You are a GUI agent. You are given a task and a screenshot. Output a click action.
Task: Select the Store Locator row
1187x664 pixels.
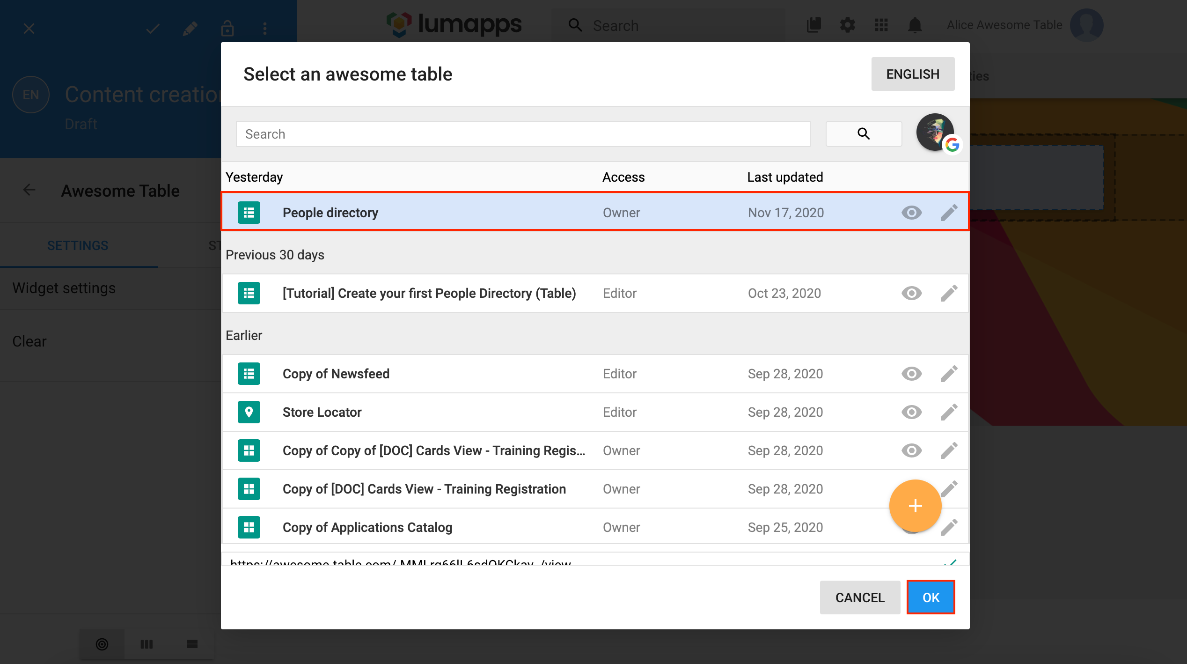coord(595,412)
